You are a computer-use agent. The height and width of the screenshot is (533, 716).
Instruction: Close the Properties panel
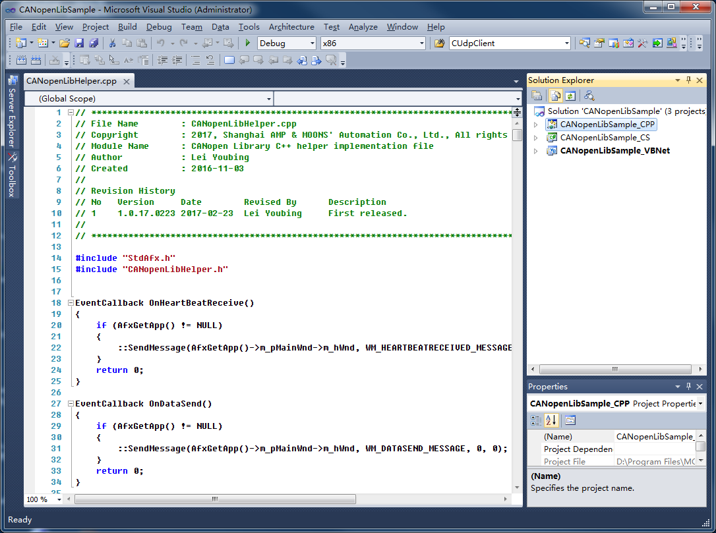click(x=700, y=387)
